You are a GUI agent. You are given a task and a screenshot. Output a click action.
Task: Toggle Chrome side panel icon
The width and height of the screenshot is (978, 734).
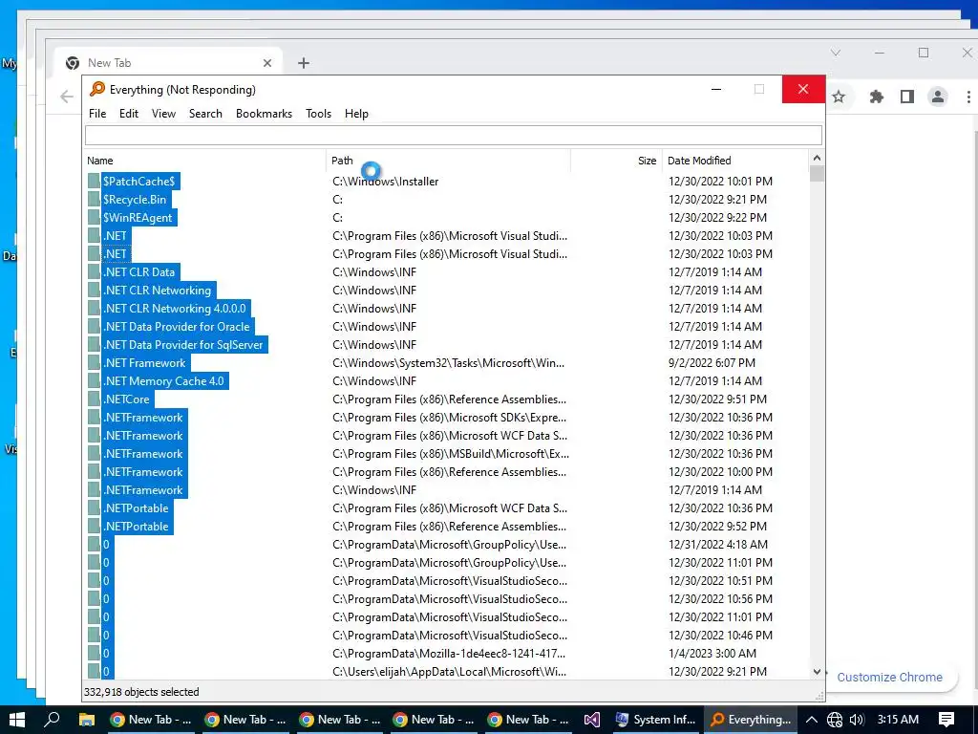tap(907, 97)
